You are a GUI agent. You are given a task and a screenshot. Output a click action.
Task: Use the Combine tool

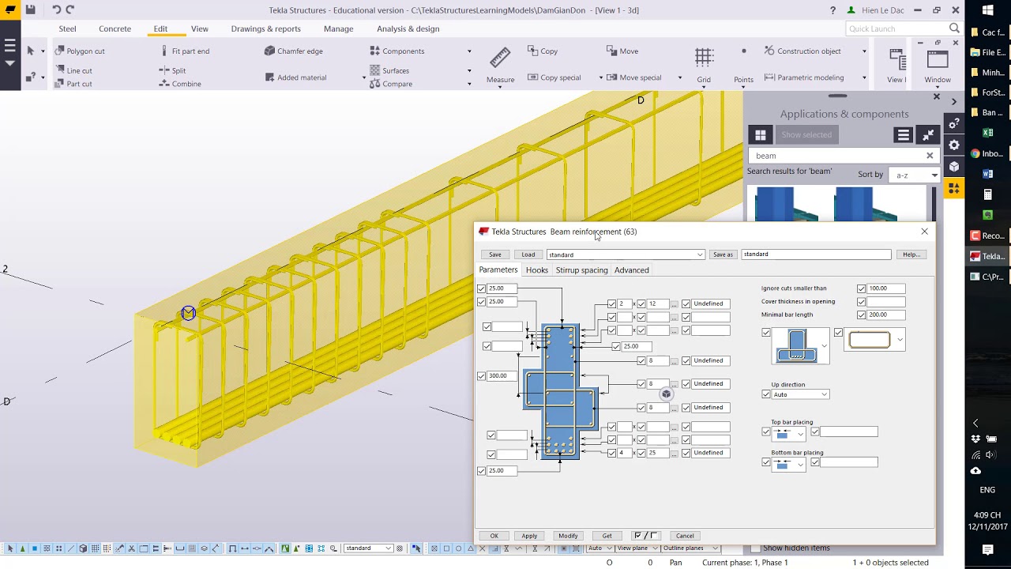coord(180,83)
